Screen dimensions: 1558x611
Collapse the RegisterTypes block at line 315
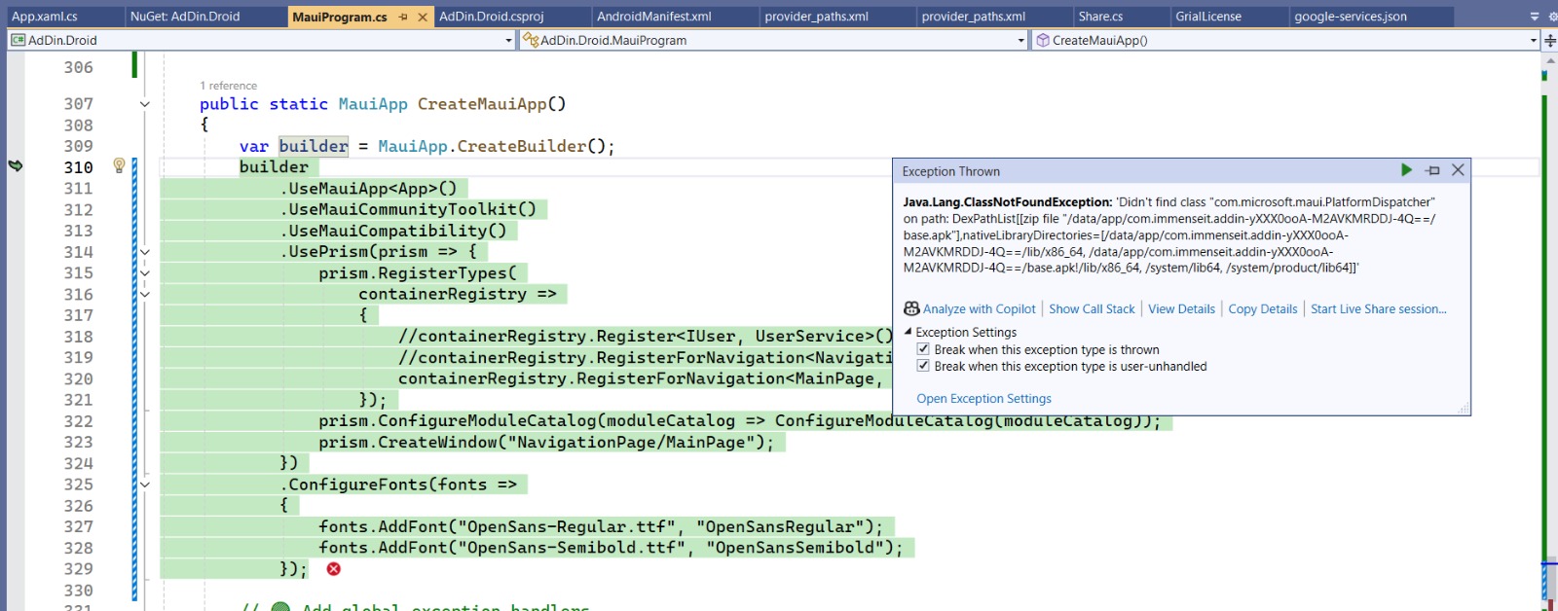pyautogui.click(x=145, y=273)
